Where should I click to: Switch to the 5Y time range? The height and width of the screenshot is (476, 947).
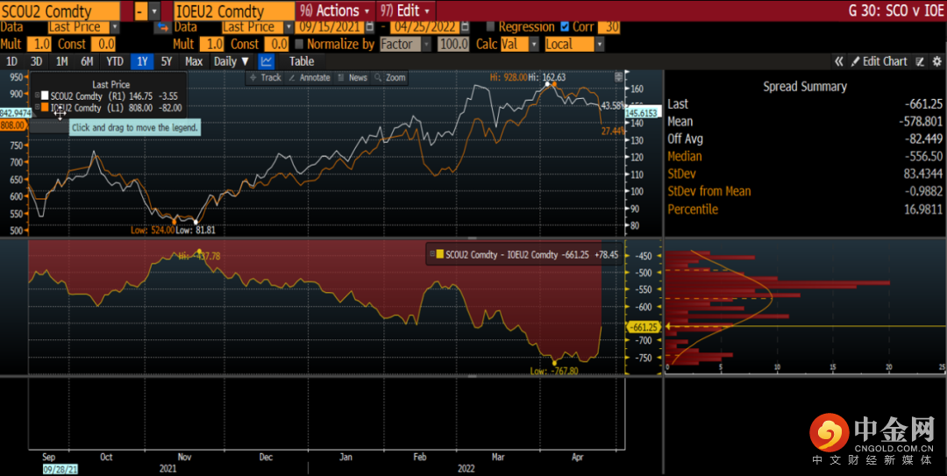(167, 61)
